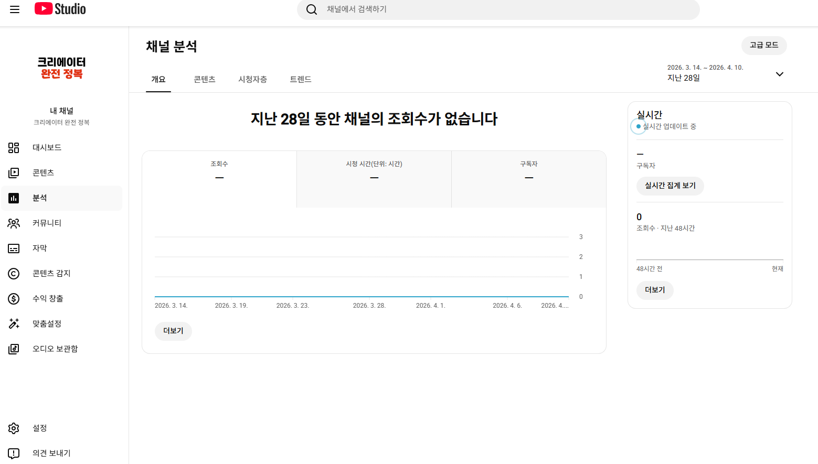Expand the date range selector chevron
Viewport: 818px width, 464px height.
click(x=780, y=74)
